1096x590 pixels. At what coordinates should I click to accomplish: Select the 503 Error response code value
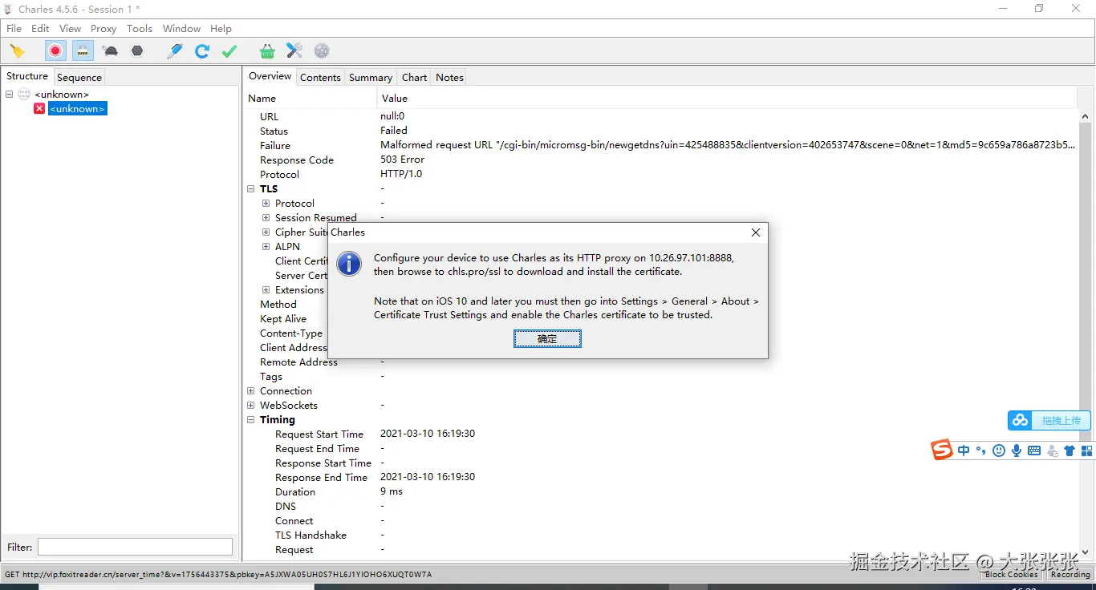(x=402, y=160)
